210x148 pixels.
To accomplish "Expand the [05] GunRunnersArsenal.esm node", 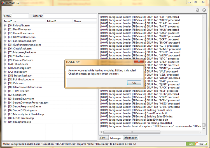I will [x=5, y=45].
